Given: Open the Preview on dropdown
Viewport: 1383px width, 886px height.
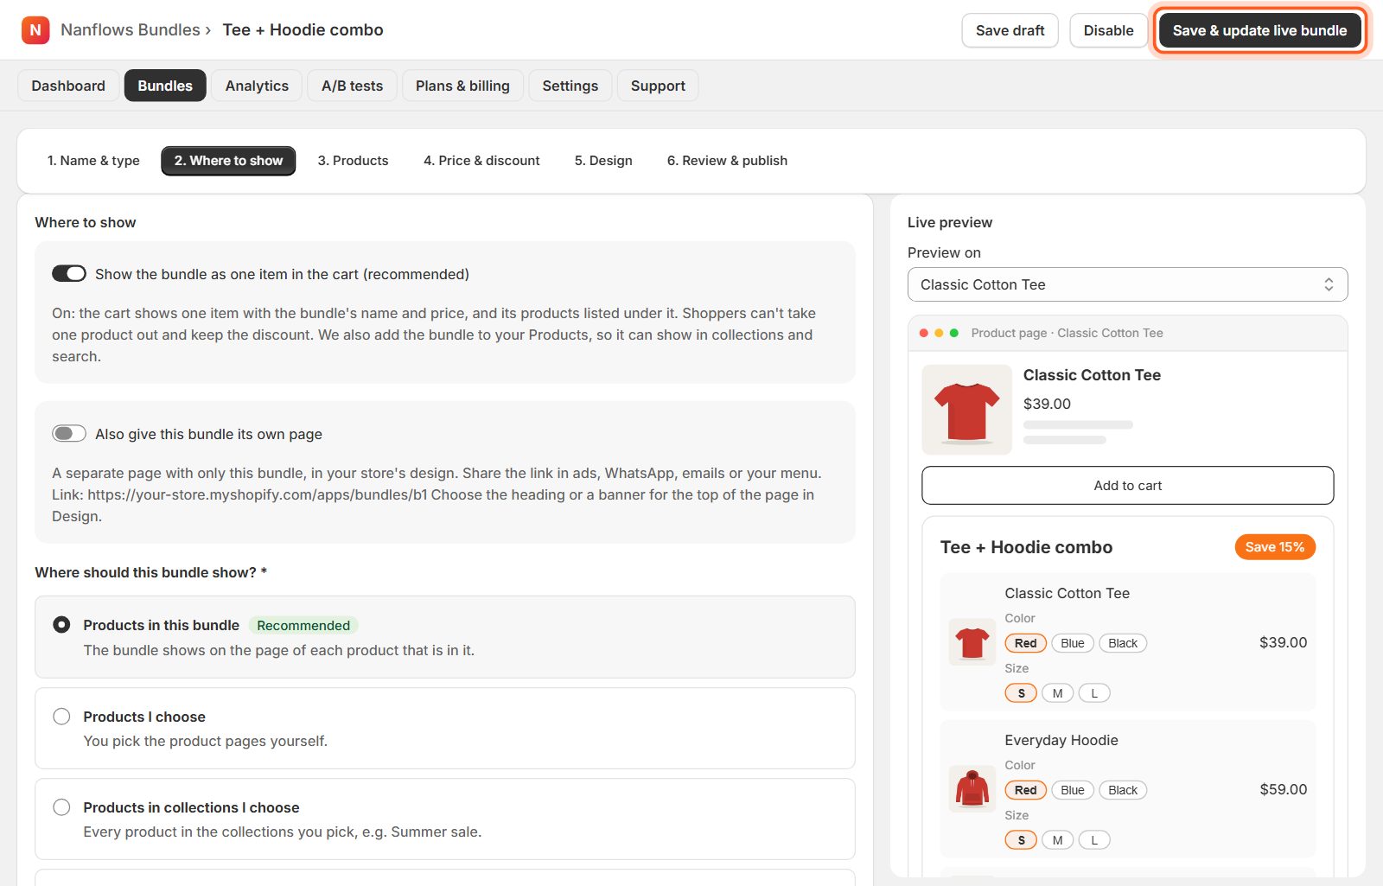Looking at the screenshot, I should 1127,284.
